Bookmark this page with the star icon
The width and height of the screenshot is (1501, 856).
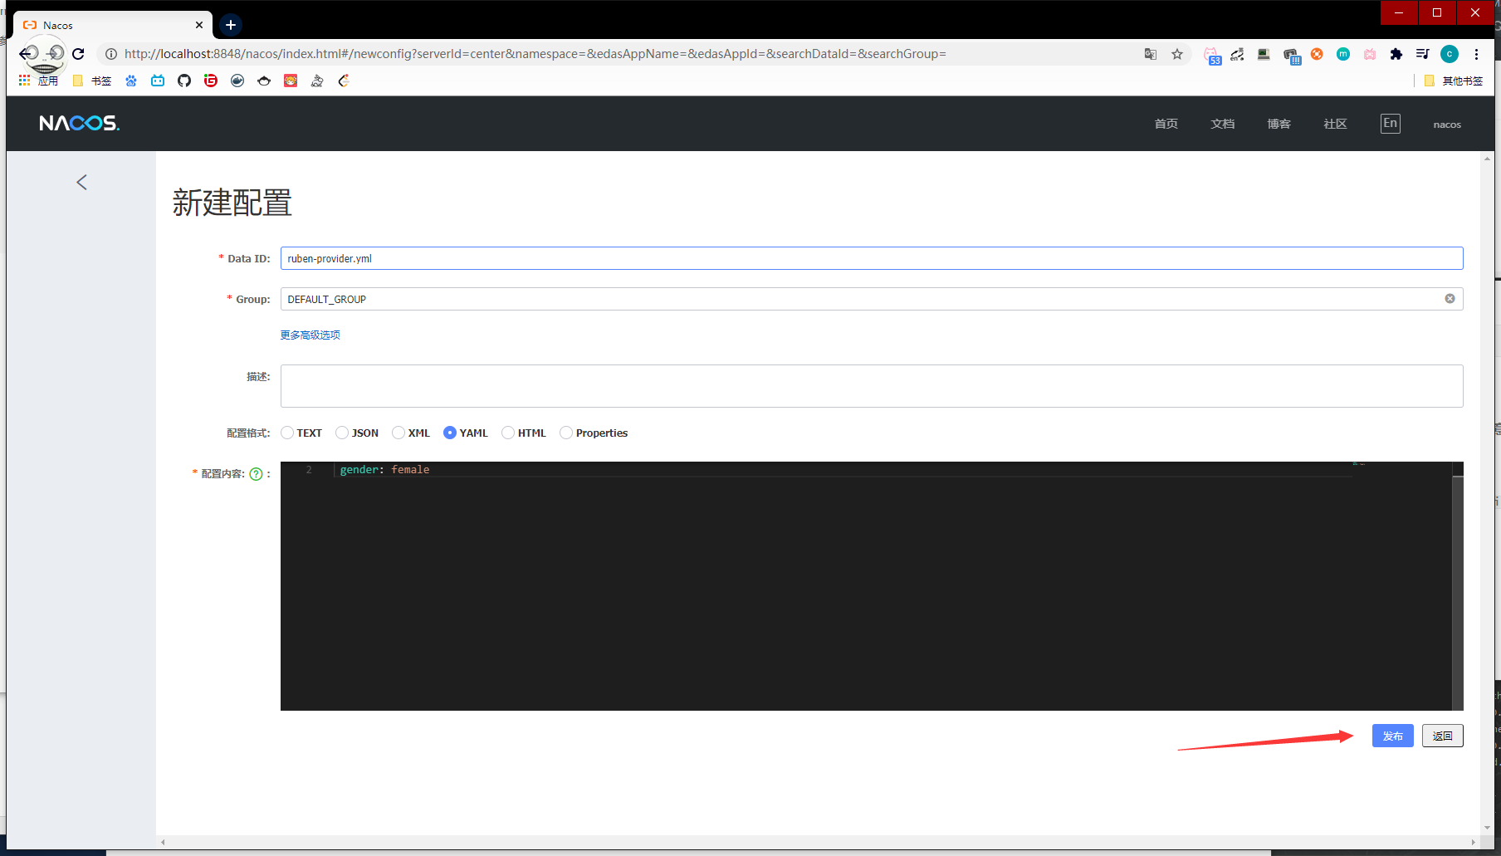[x=1177, y=54]
